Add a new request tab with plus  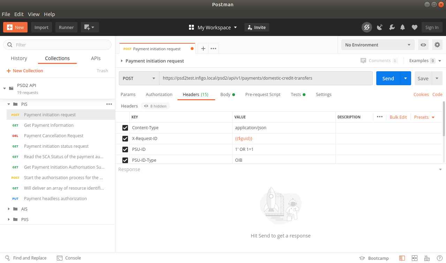(x=203, y=49)
